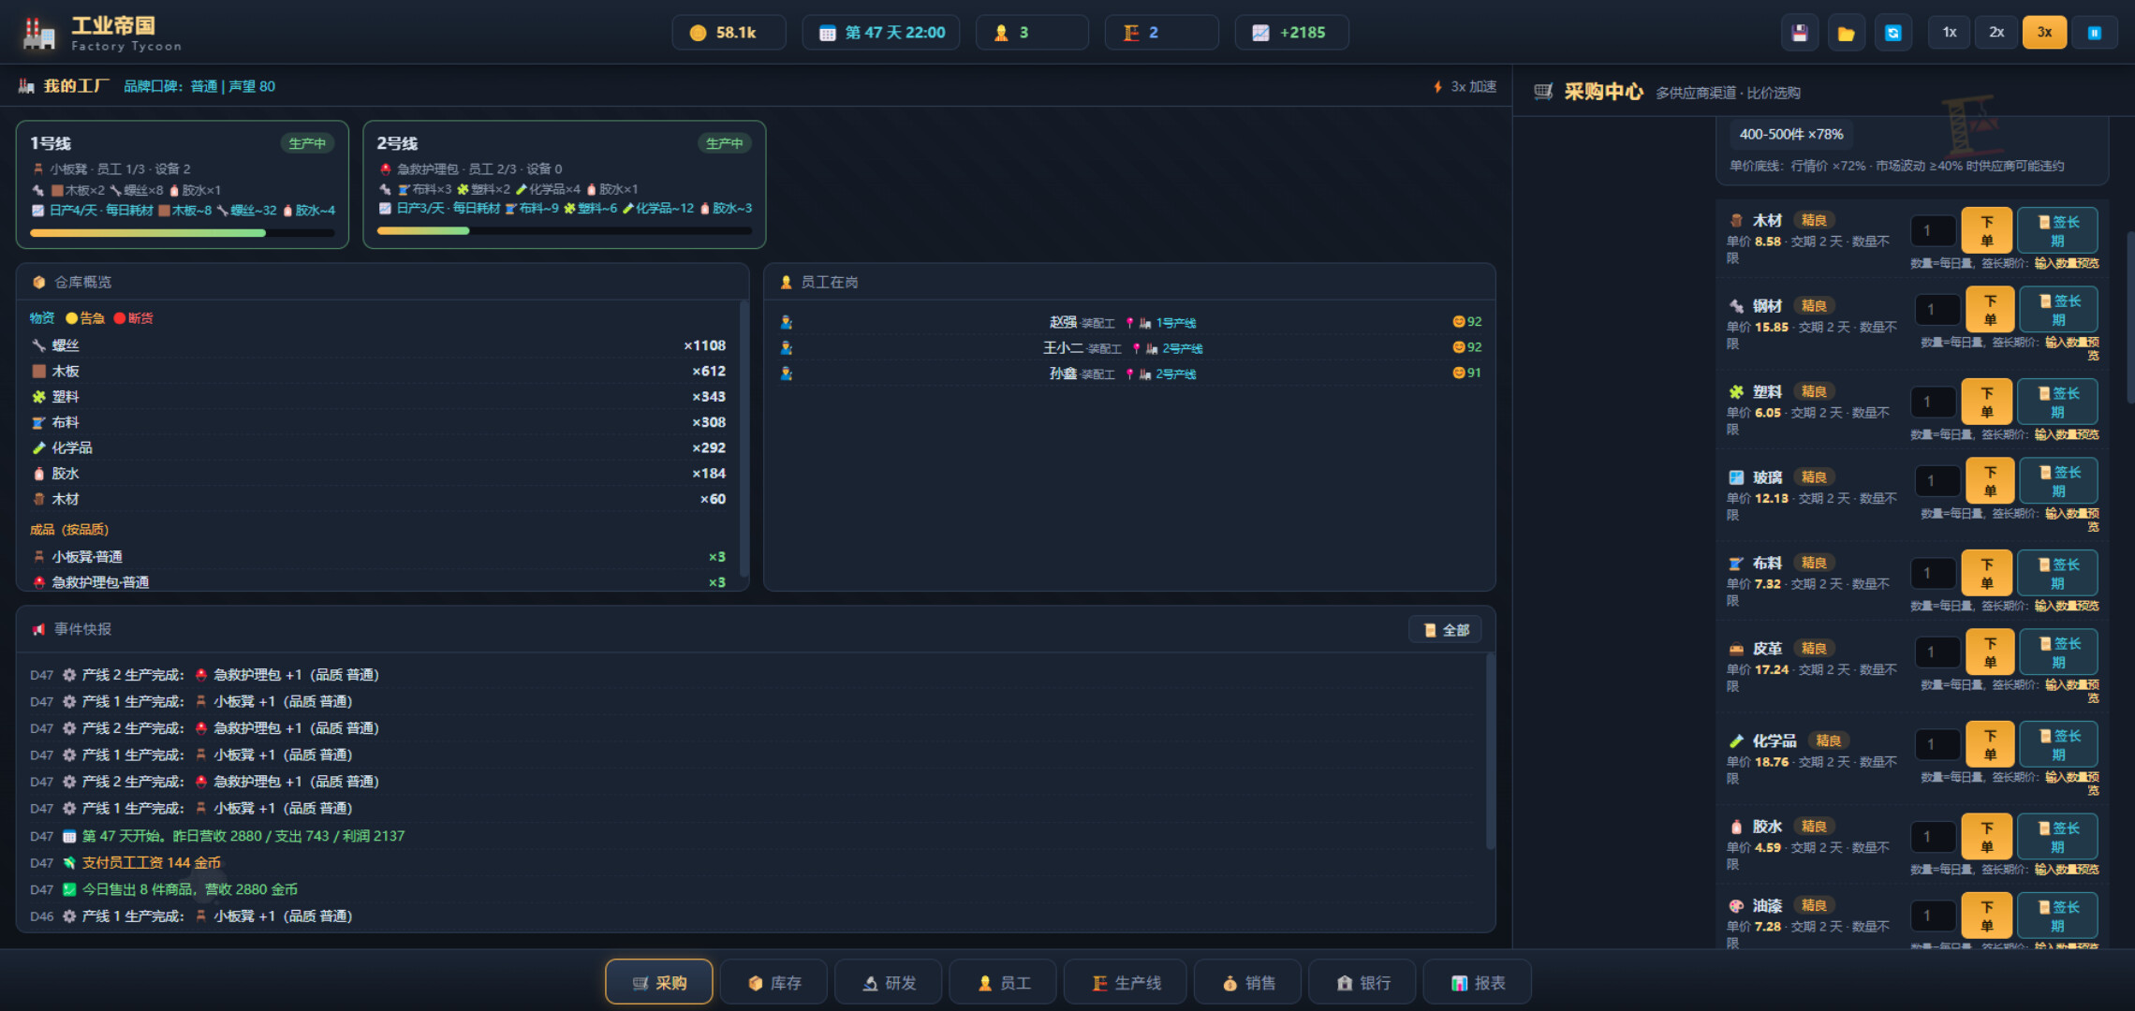Image resolution: width=2135 pixels, height=1011 pixels.
Task: Click the 精良 quality tag beside 木材
Action: 1814,220
